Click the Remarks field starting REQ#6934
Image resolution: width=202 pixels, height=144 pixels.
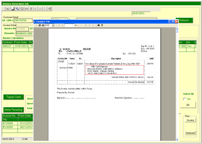24,34
